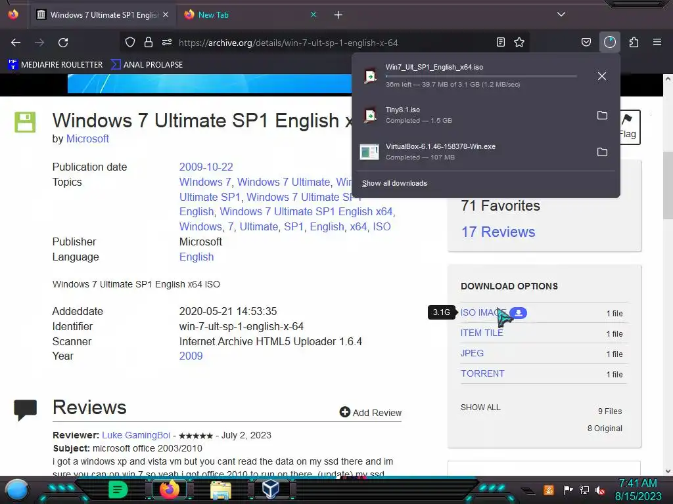
Task: Click SHOW ALL files link
Action: 480,408
